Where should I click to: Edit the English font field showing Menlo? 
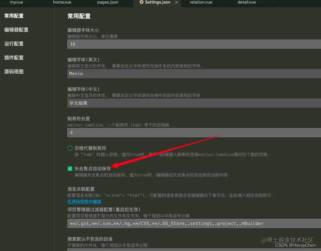click(x=162, y=74)
